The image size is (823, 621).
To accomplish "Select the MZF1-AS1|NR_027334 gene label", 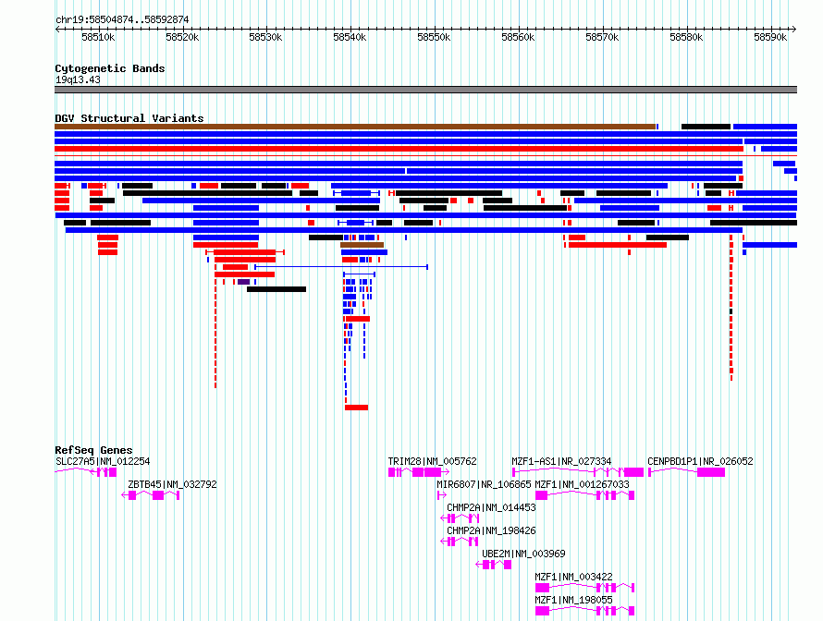I will pyautogui.click(x=561, y=461).
